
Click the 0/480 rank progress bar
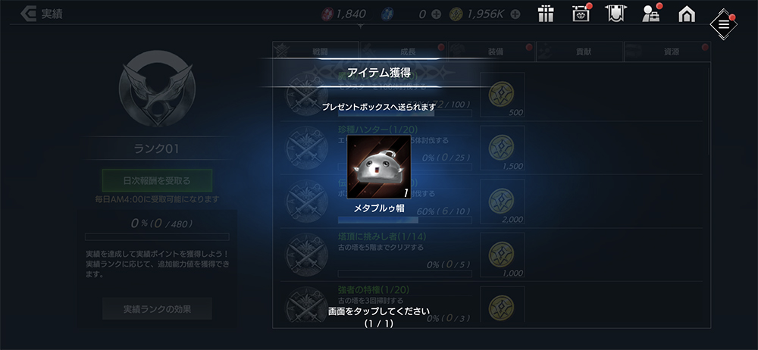pos(157,237)
